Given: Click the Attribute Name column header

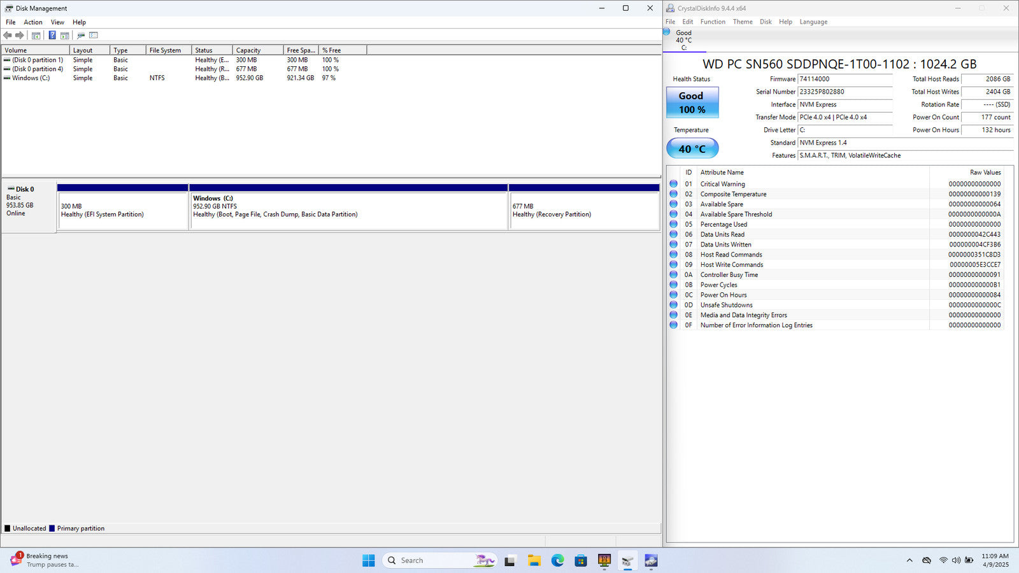Looking at the screenshot, I should pyautogui.click(x=813, y=173).
